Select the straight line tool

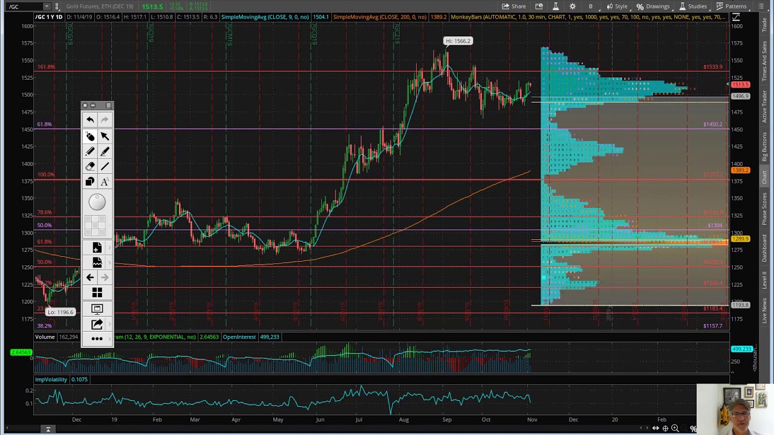coord(105,166)
